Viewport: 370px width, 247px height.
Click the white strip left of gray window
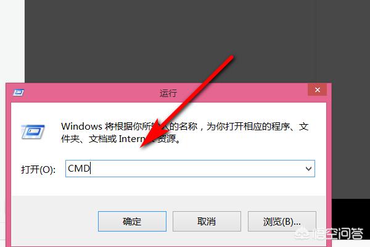[12, 40]
